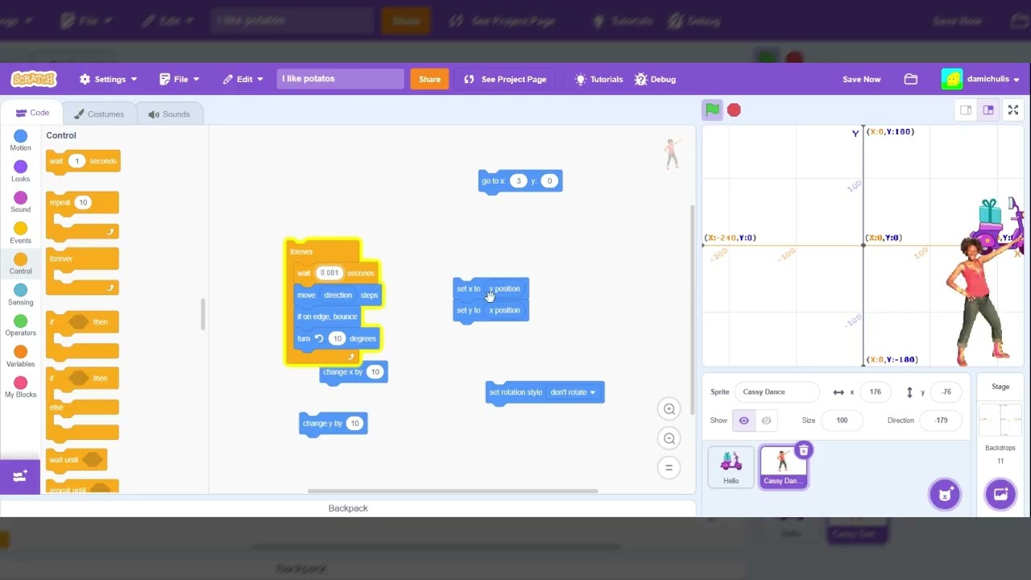Hide the sprite with crossed eye icon

[766, 420]
